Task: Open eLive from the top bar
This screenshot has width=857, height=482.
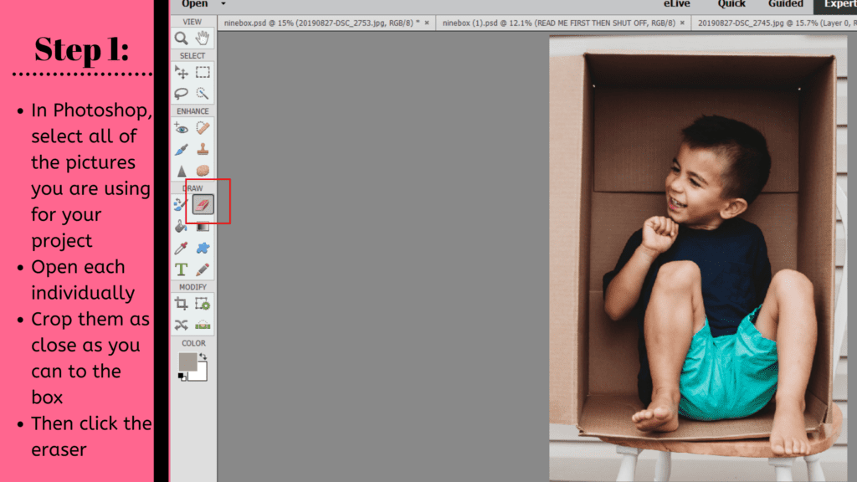Action: pos(676,4)
